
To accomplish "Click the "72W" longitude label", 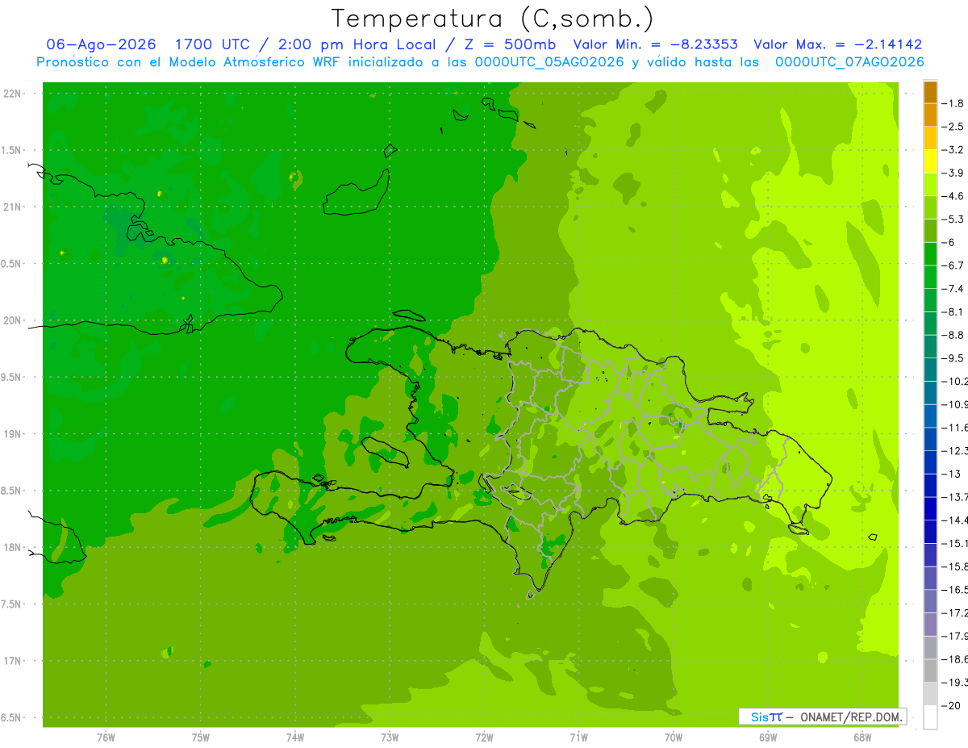I will tap(484, 737).
